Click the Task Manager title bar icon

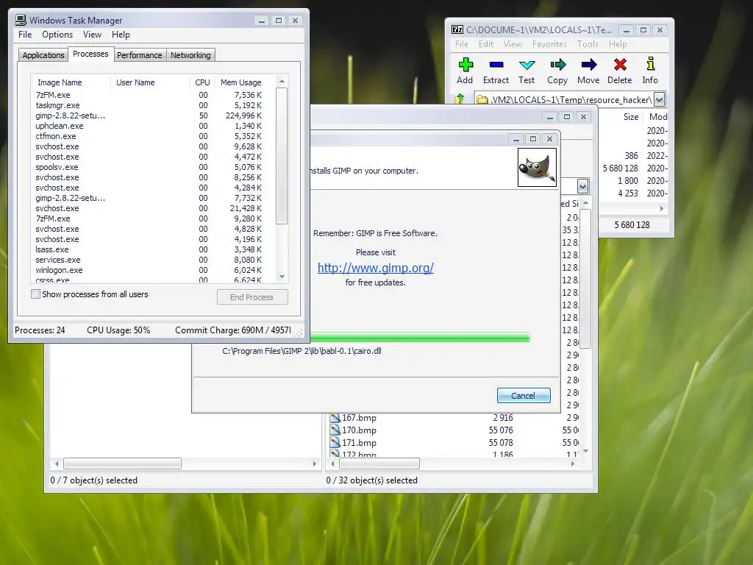click(20, 20)
